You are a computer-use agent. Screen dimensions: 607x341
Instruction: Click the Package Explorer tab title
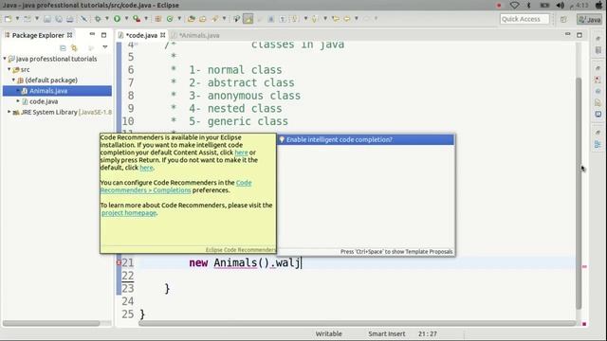38,35
